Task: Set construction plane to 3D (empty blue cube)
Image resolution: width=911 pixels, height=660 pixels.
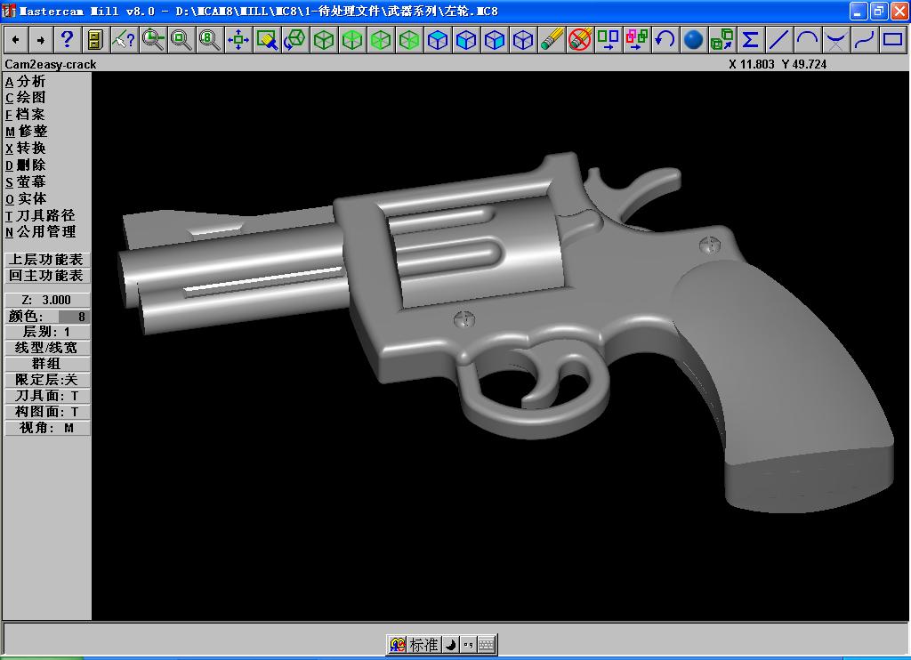Action: (x=523, y=40)
